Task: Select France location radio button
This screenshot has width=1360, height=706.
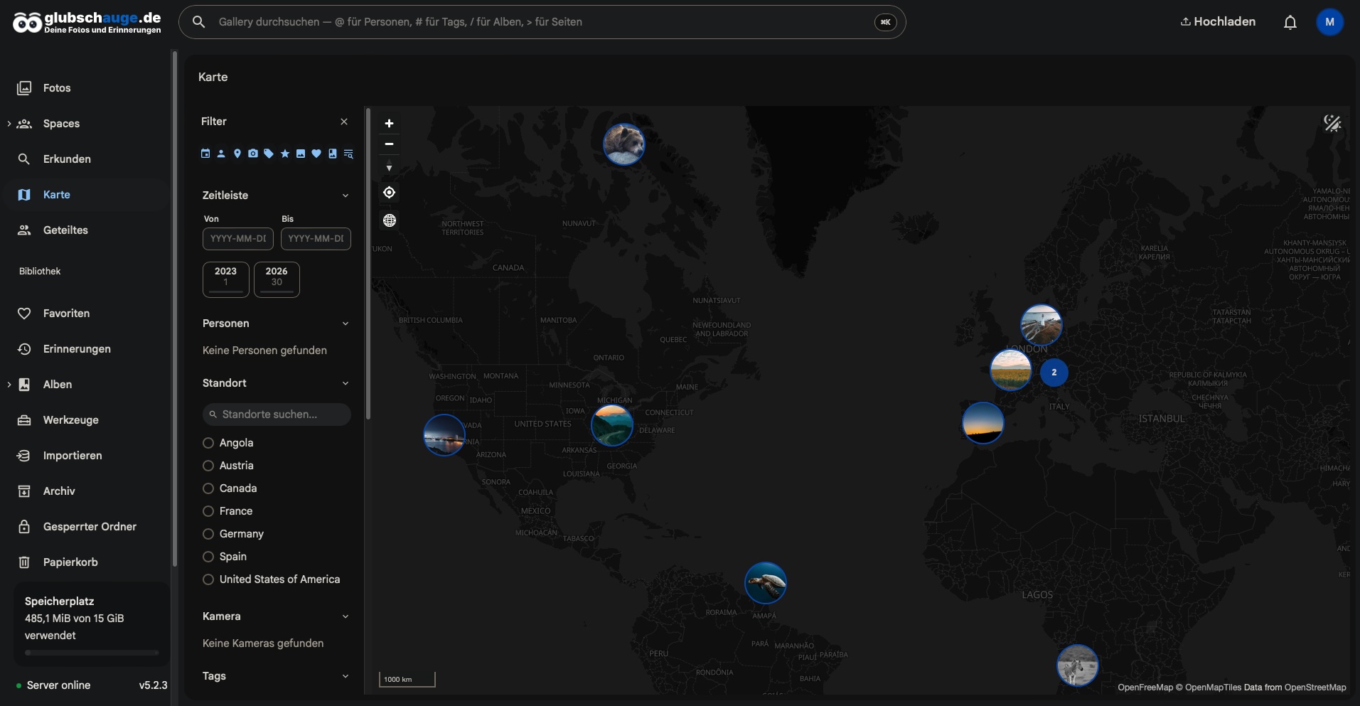Action: [x=208, y=511]
